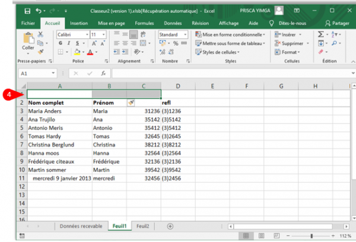Open the Calibri font name dropdown
This screenshot has width=356, height=242.
[x=87, y=34]
